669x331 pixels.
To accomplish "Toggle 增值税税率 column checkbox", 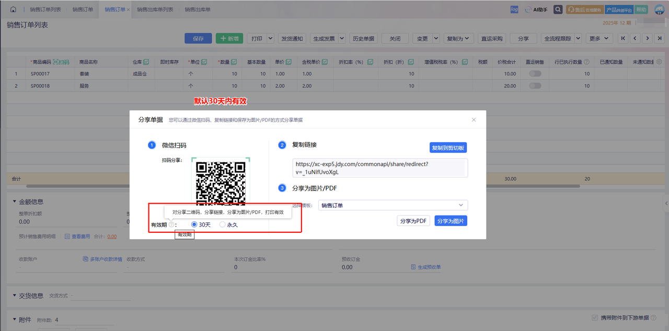I will point(465,62).
